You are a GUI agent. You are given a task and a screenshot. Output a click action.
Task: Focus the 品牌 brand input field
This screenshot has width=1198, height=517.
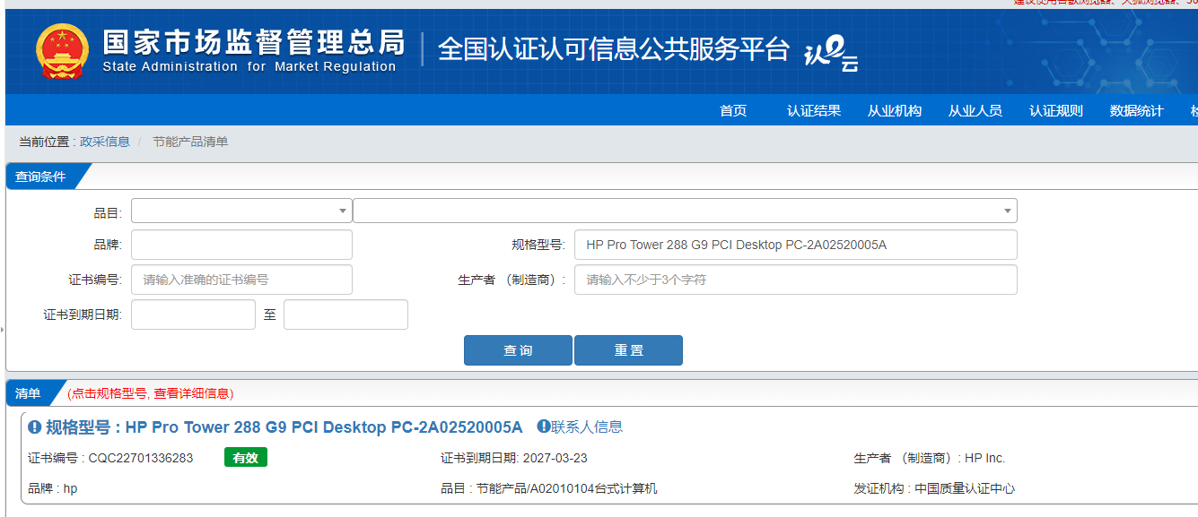click(x=241, y=245)
